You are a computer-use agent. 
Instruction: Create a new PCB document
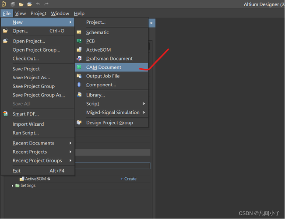click(112, 41)
